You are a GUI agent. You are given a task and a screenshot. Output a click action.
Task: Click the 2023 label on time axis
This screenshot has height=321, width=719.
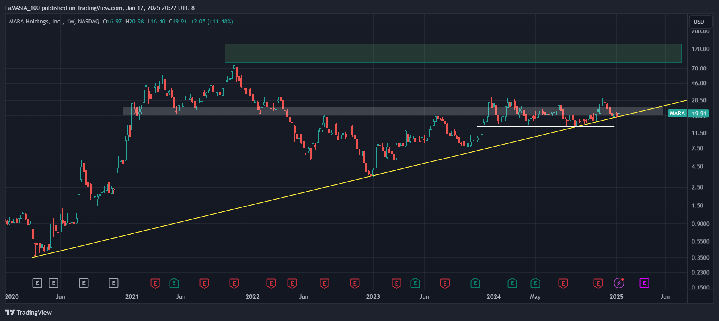(x=373, y=296)
